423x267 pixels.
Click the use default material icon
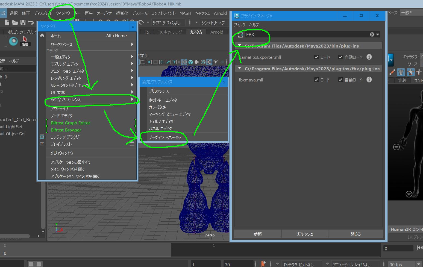point(197,62)
